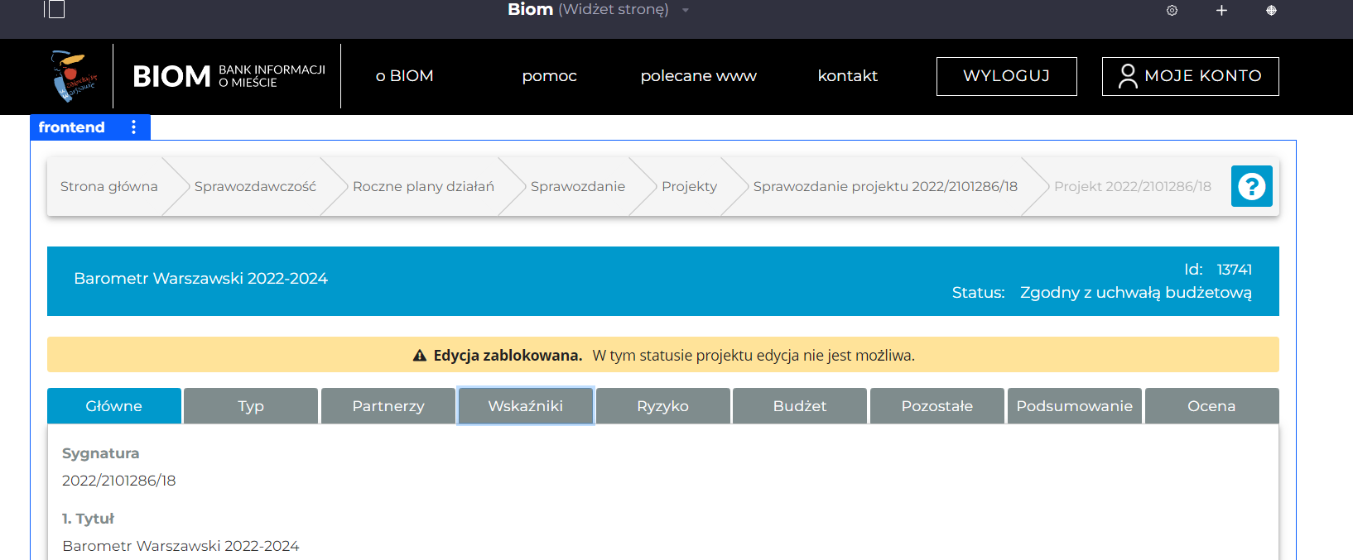The height and width of the screenshot is (560, 1353).
Task: Click the 'polecane www' link
Action: pyautogui.click(x=698, y=76)
